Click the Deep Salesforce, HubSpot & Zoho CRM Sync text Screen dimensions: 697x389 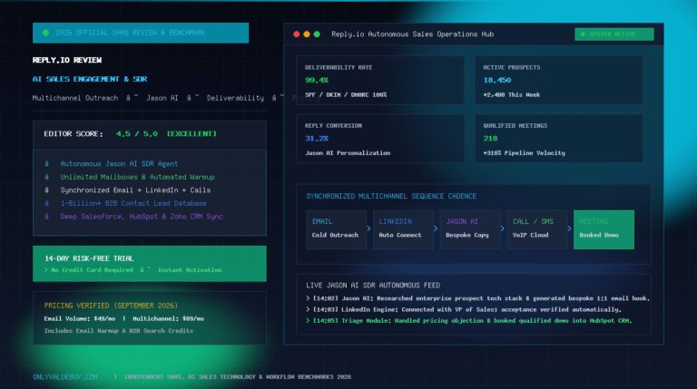coord(142,217)
